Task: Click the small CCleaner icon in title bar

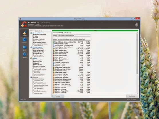Action: [x=20, y=19]
